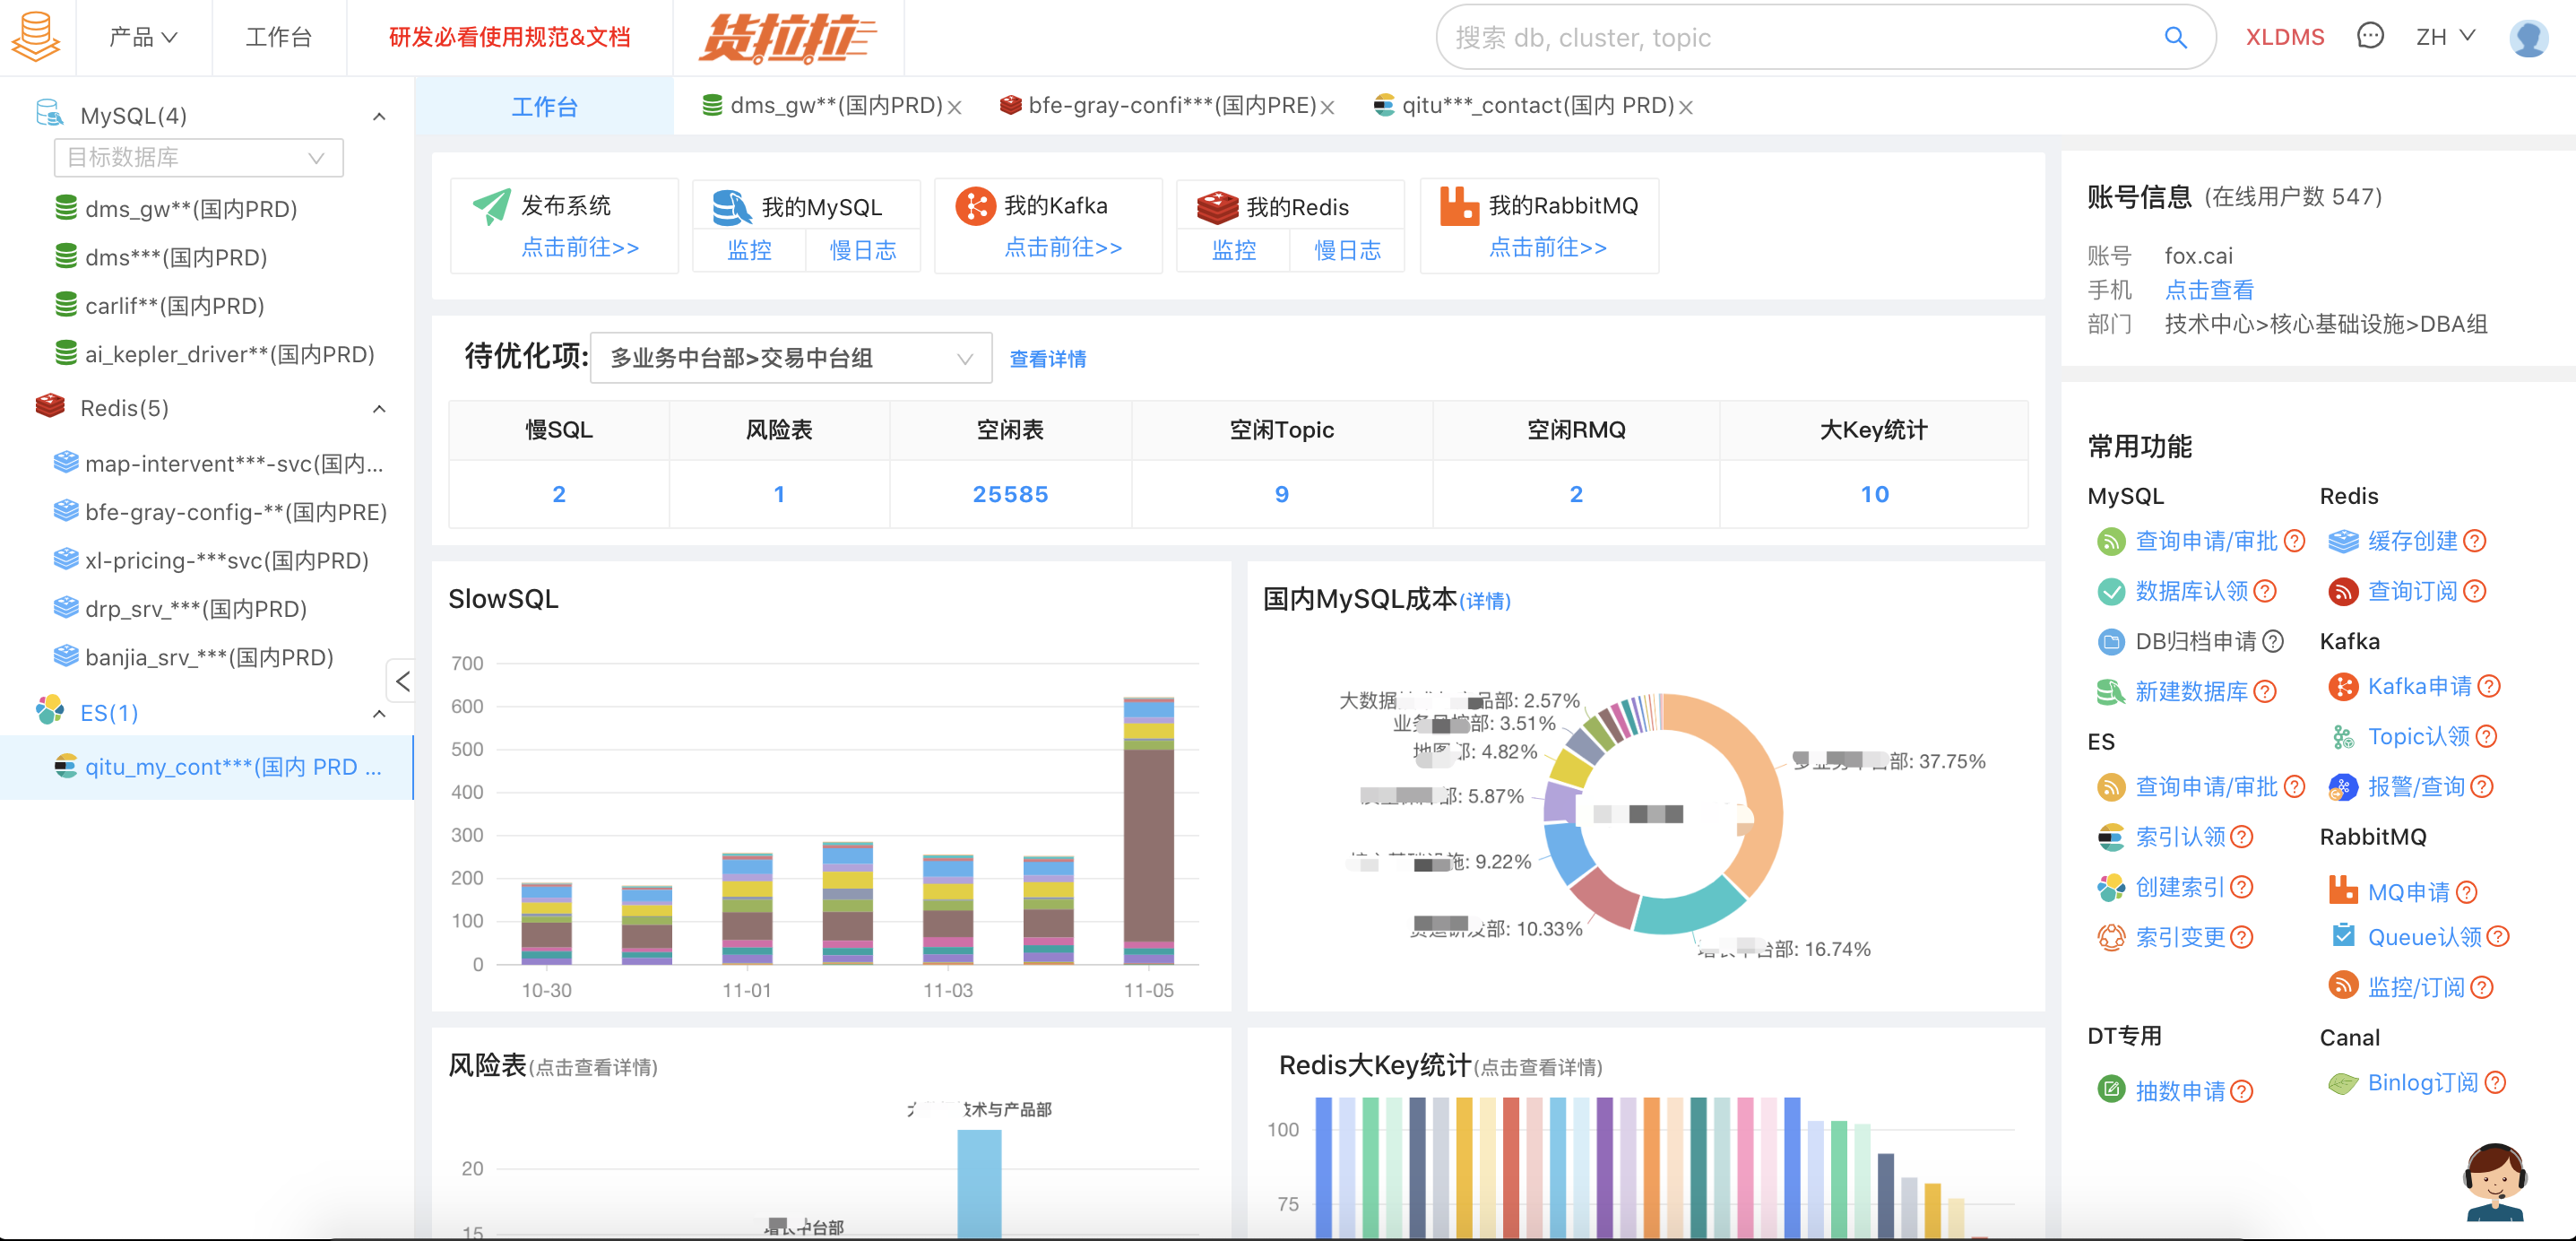This screenshot has width=2576, height=1241.
Task: Click help icon next to 创建索引
Action: pyautogui.click(x=2242, y=887)
